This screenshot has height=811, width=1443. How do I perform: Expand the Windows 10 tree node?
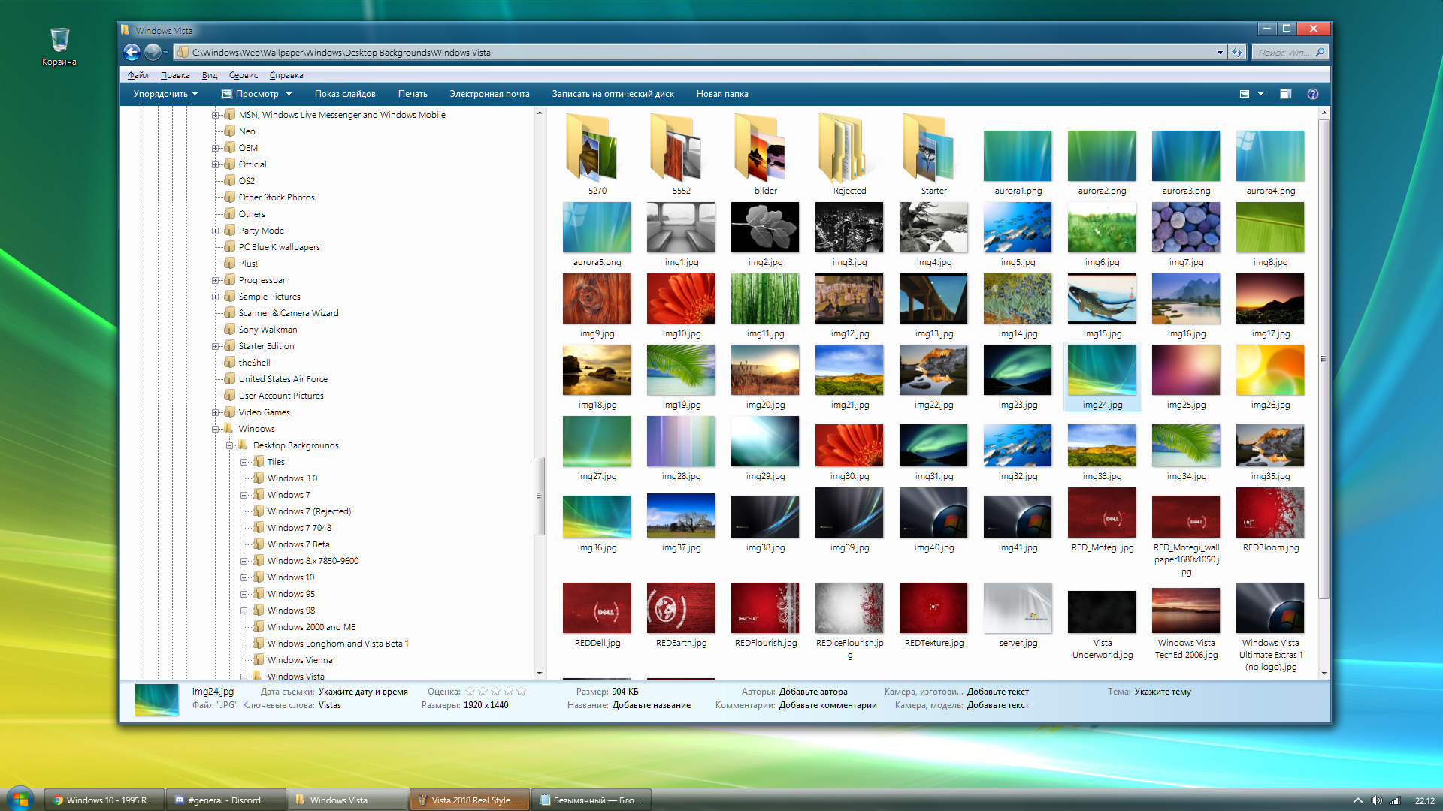point(244,577)
